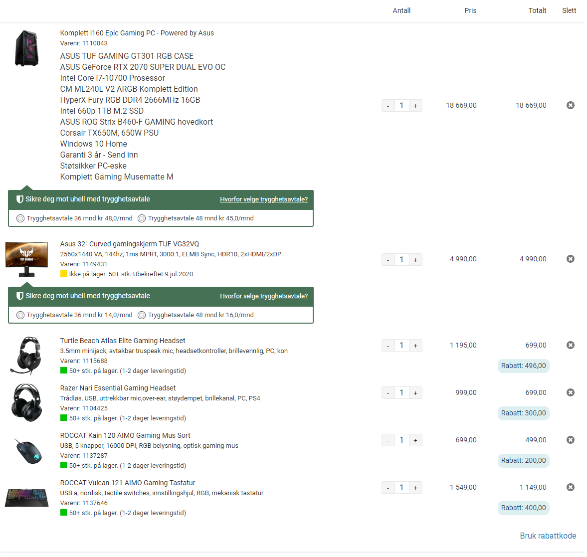This screenshot has width=587, height=557.
Task: Increase quantity of Komplett i160 Gaming PC
Action: pyautogui.click(x=415, y=106)
